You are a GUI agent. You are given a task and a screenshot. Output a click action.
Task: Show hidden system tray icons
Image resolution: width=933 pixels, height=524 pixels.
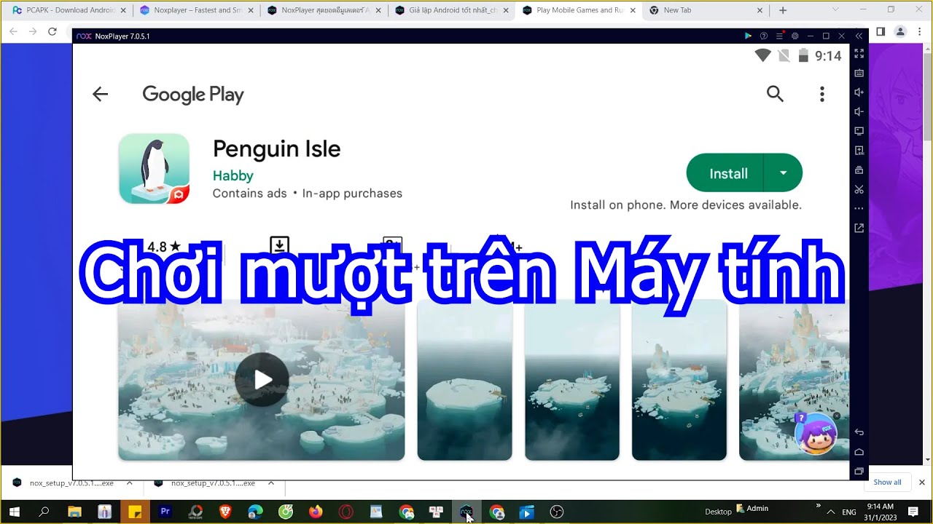coord(831,512)
